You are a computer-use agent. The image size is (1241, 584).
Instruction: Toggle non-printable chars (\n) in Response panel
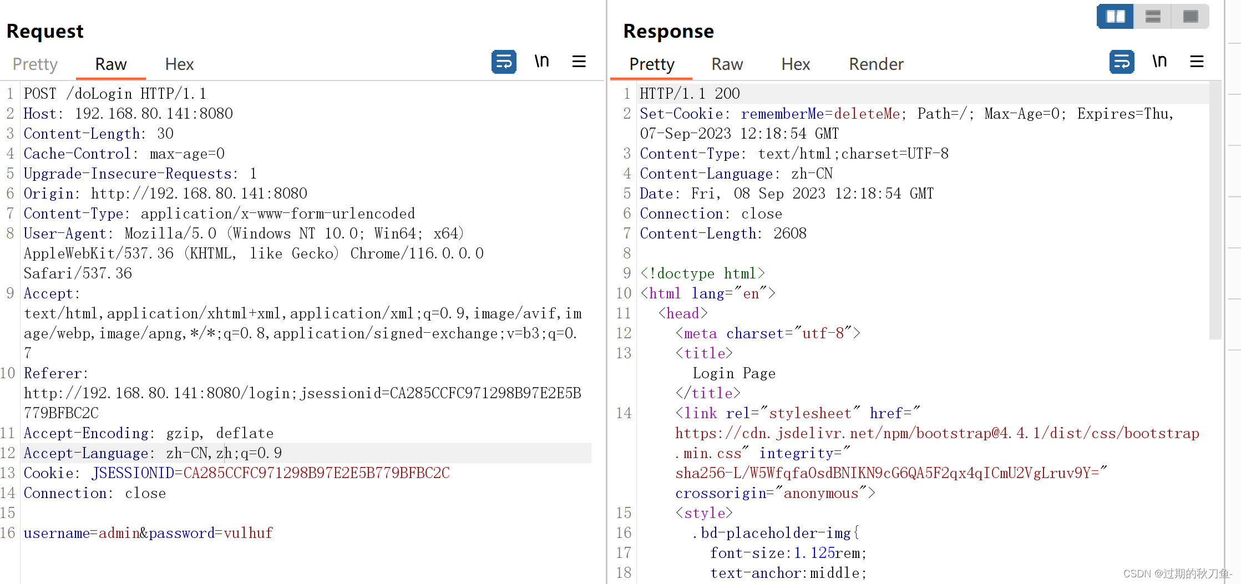1159,62
